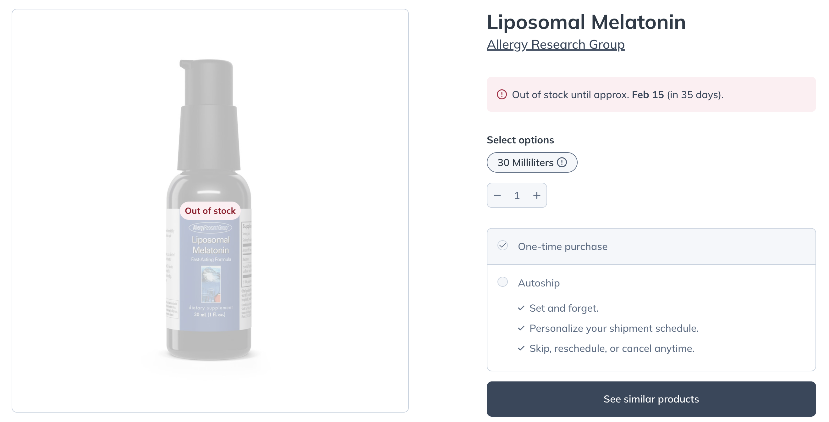Screen dimensions: 829x422
Task: Click the Select options heading
Action: coord(520,140)
